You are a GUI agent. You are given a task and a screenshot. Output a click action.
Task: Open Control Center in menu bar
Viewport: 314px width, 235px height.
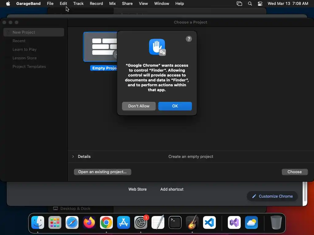coord(260,3)
